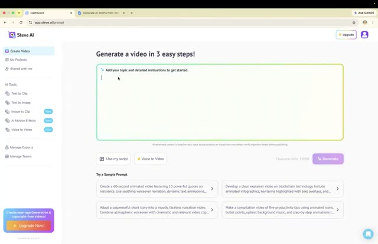
Task: Click 'Try a Sample Prompt' heading
Action: [112, 174]
